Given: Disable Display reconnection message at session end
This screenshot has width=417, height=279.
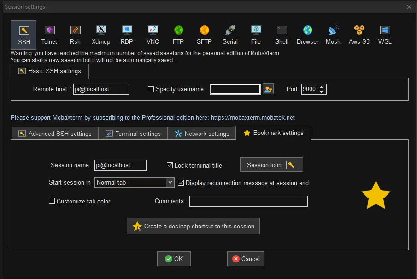Looking at the screenshot, I should [181, 183].
